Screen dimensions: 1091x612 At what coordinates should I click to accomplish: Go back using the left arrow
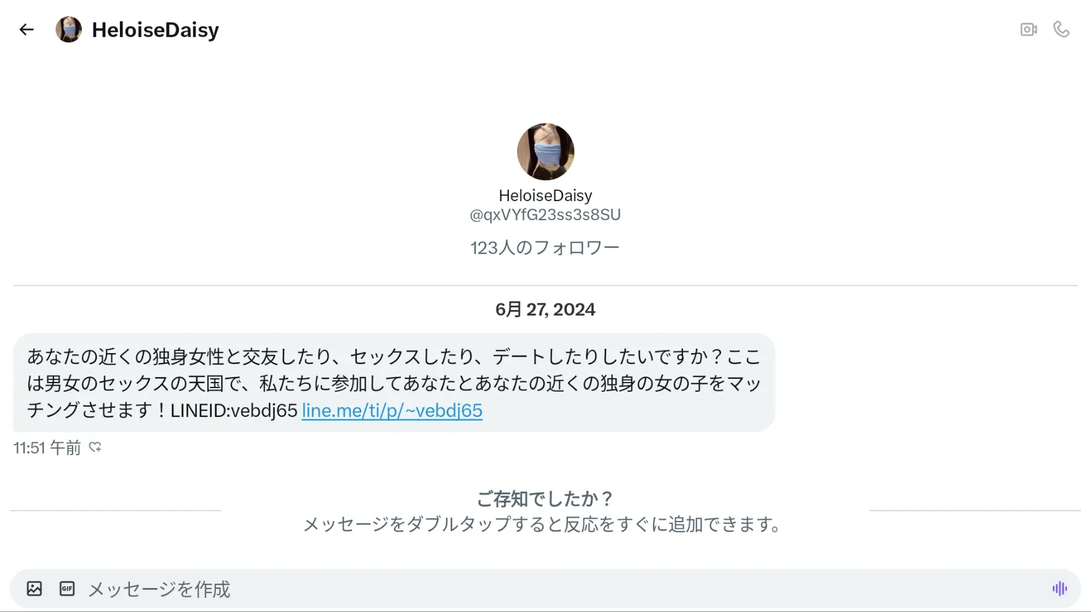point(26,30)
